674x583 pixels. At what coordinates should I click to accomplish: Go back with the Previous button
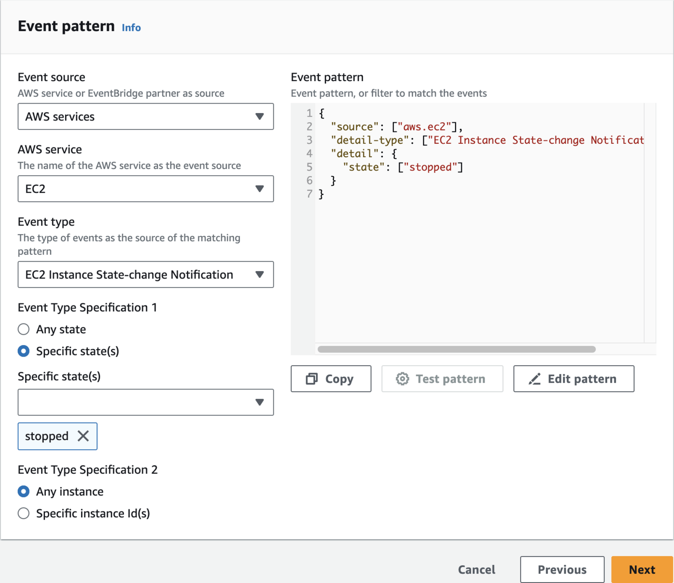point(562,570)
